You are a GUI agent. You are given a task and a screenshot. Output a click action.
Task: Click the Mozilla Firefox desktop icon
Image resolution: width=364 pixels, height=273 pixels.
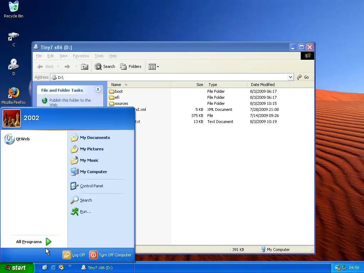click(x=14, y=96)
